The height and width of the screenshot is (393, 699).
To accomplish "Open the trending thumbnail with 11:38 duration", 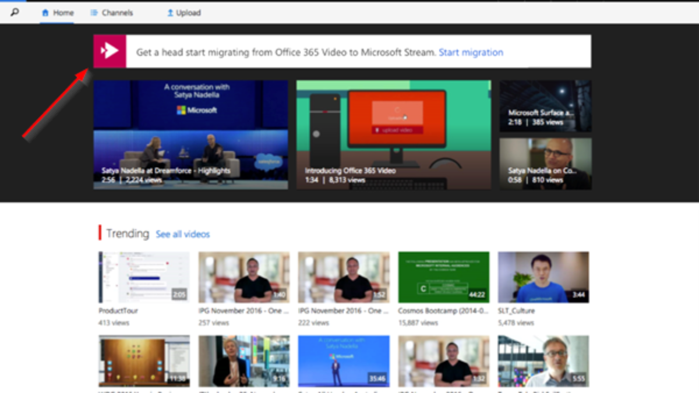I will [144, 361].
